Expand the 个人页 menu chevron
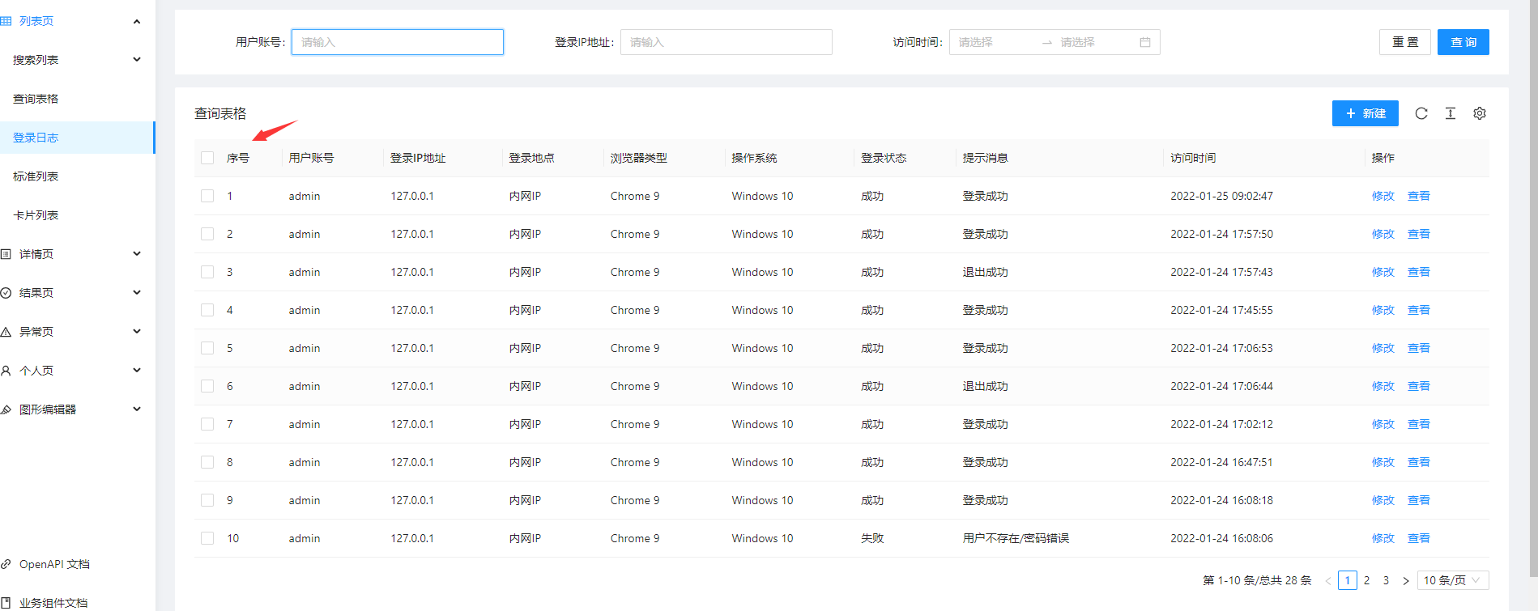The width and height of the screenshot is (1538, 611). 137,370
